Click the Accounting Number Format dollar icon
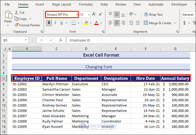The width and height of the screenshot is (196, 135). [185, 23]
